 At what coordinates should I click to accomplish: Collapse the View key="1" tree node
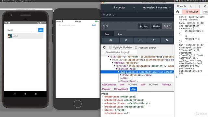pos(108,57)
